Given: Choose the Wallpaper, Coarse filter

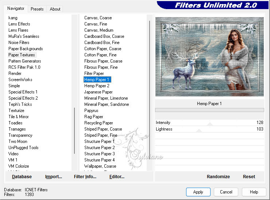Looking at the screenshot, I should point(100,166).
